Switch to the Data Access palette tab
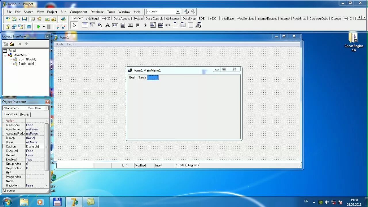368x207 pixels. click(x=122, y=18)
